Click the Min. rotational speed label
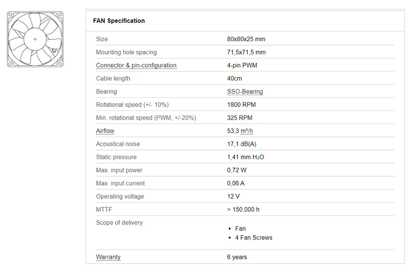This screenshot has height=267, width=409. coord(146,118)
